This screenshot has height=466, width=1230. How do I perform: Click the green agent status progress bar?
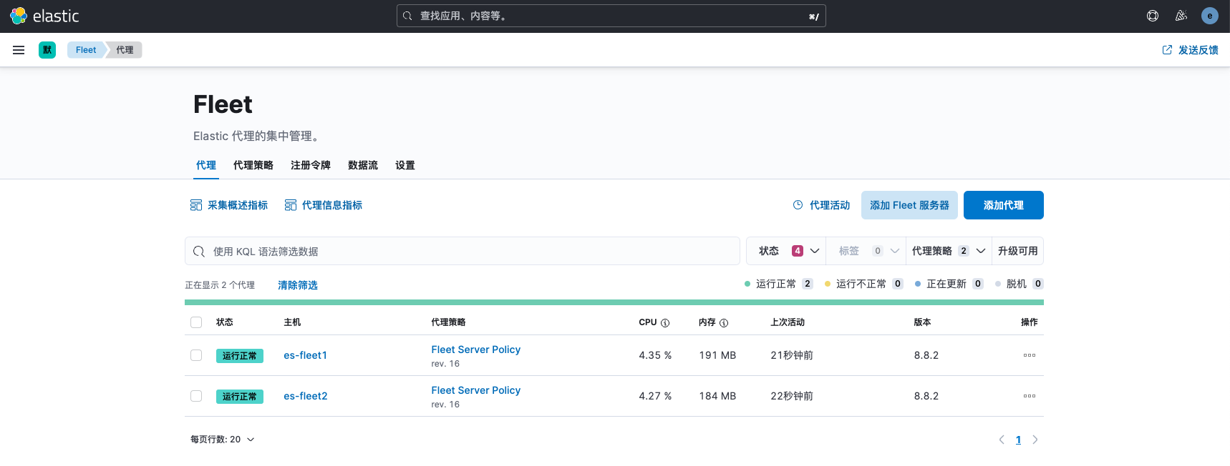(614, 302)
